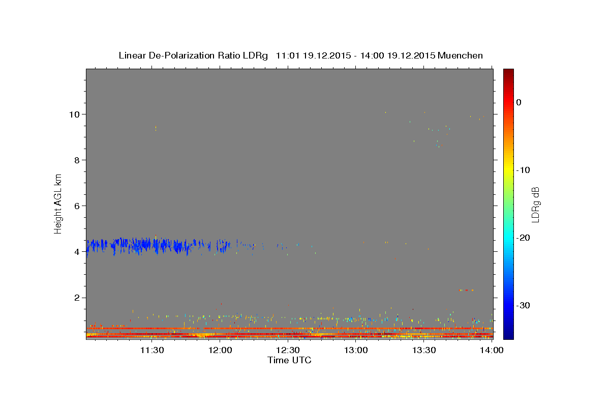Click the Muenchen location text in the title
This screenshot has width=610, height=407.
tap(461, 55)
